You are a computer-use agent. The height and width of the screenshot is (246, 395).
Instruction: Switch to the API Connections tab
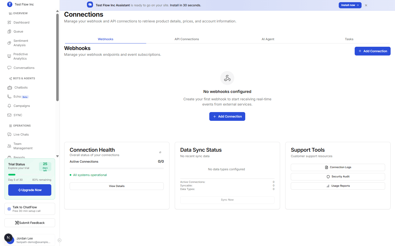187,39
